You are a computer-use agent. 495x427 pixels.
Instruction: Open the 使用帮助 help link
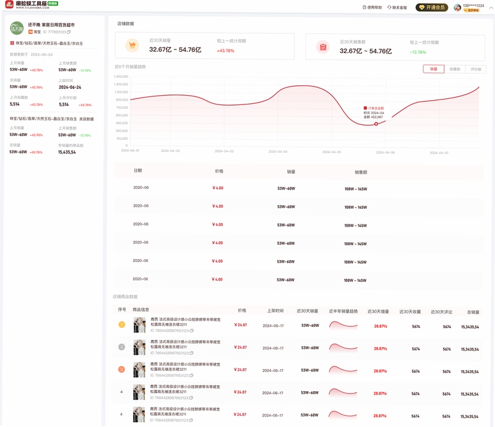click(x=372, y=7)
